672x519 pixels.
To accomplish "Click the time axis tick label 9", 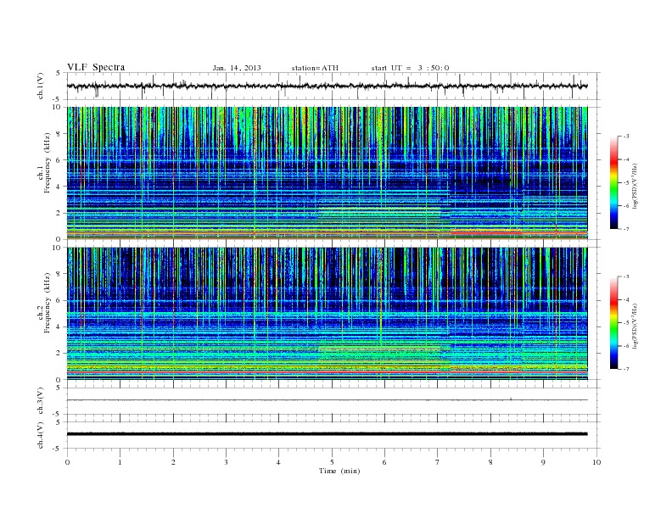I will click(x=543, y=462).
